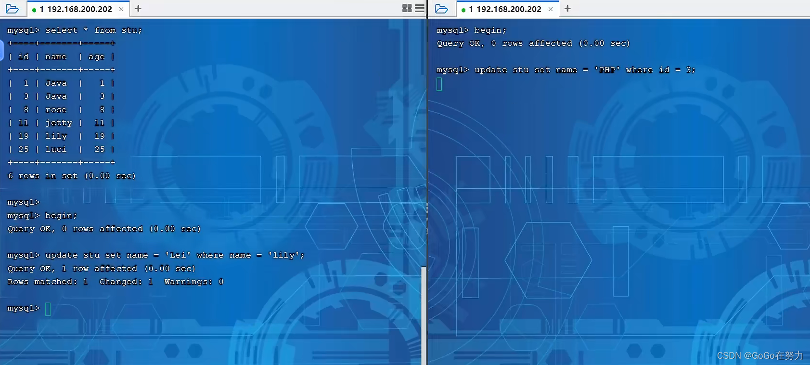This screenshot has width=810, height=365.
Task: Click the right pane 'begin;' command
Action: click(x=490, y=30)
